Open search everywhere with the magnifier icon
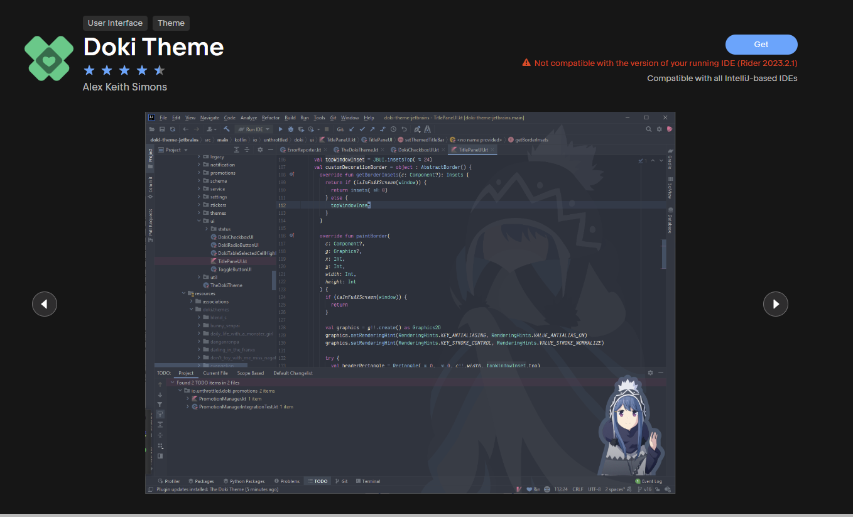 coord(648,129)
